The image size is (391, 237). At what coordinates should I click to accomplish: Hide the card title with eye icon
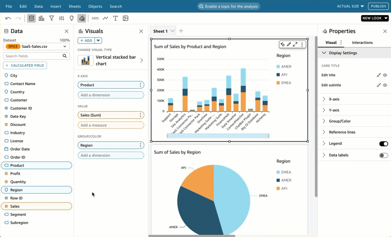[x=385, y=75]
